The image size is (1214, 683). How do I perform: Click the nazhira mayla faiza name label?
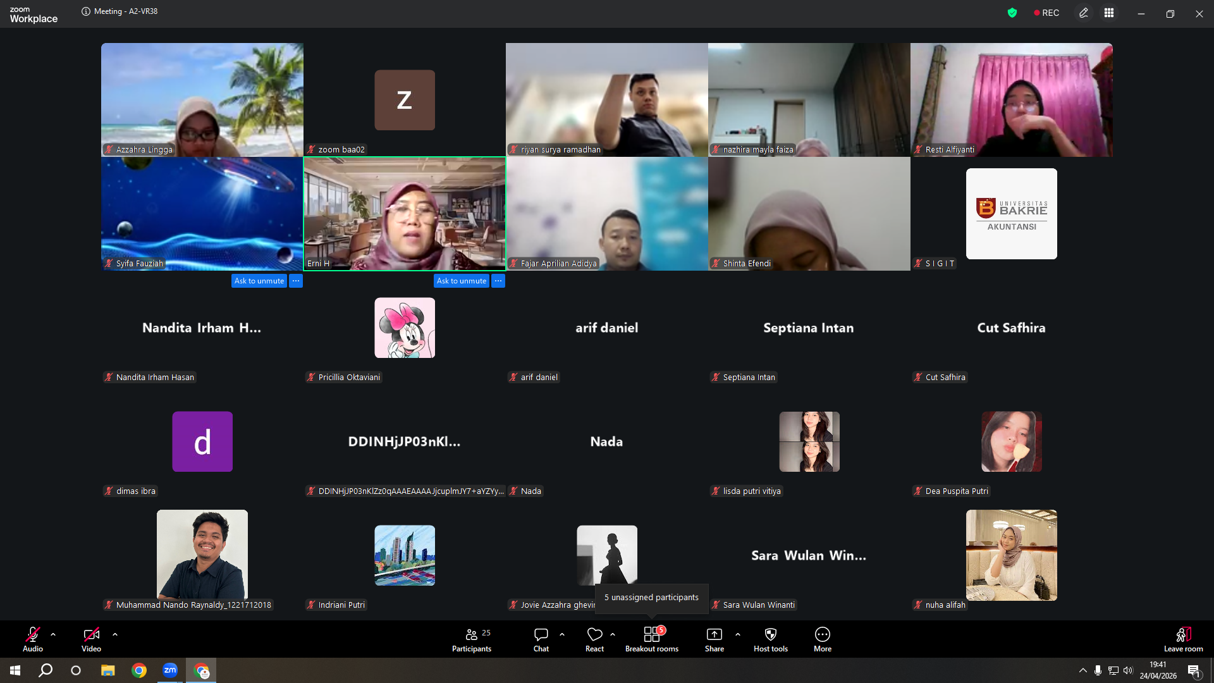[752, 150]
